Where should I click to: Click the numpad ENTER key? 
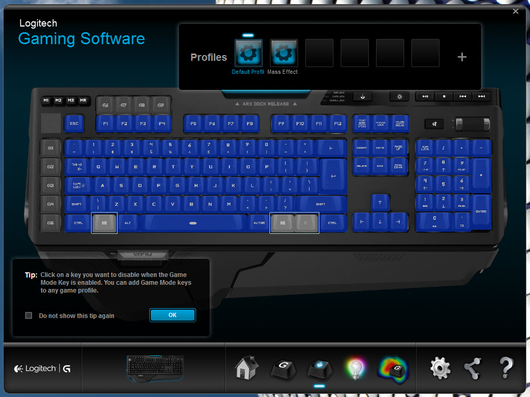click(481, 211)
